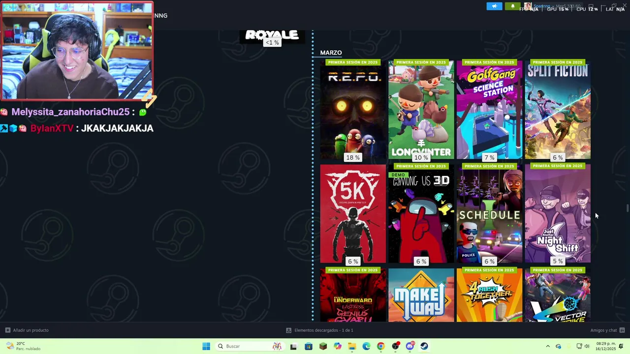Open Golf Gang Science Station cover
This screenshot has width=630, height=354.
(x=489, y=109)
